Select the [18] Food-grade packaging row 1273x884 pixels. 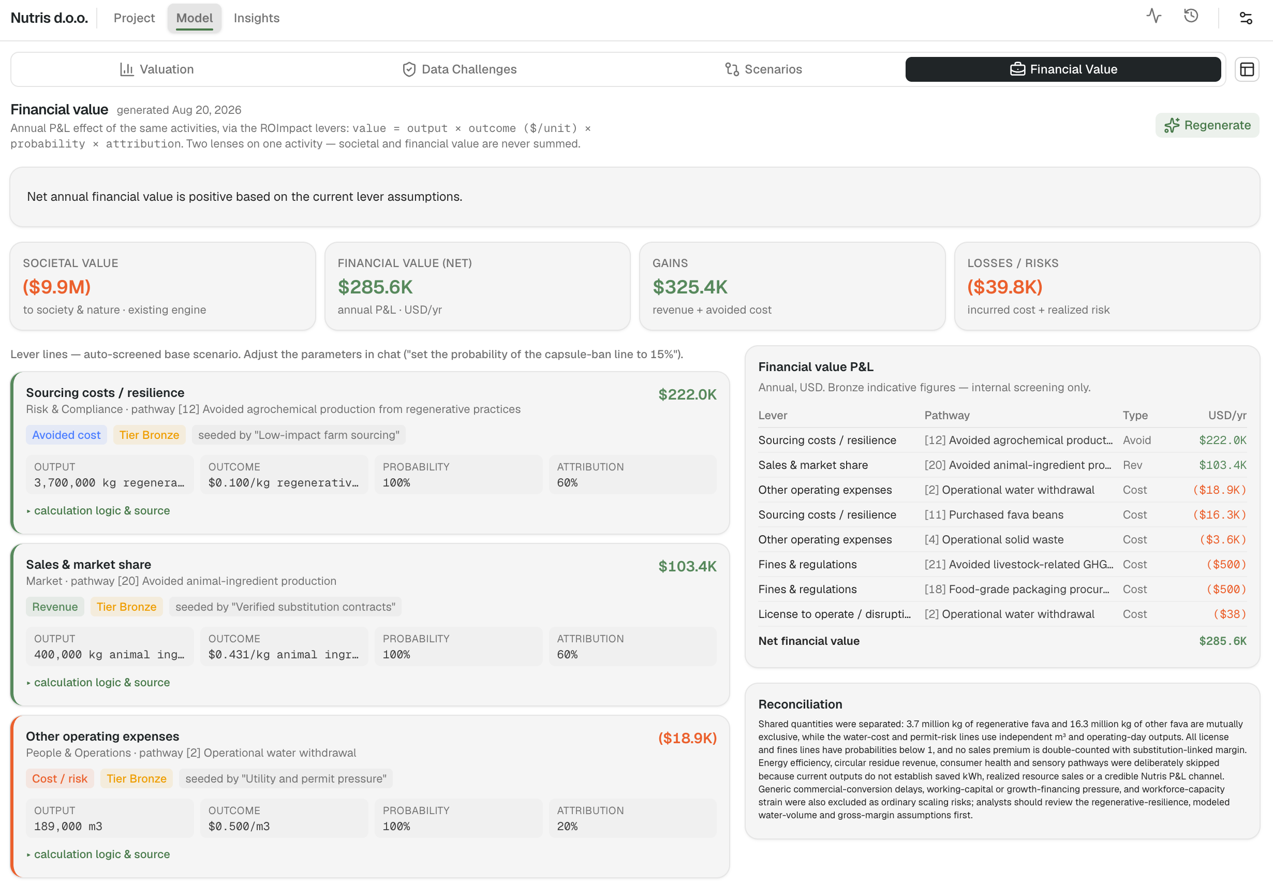pyautogui.click(x=1002, y=590)
